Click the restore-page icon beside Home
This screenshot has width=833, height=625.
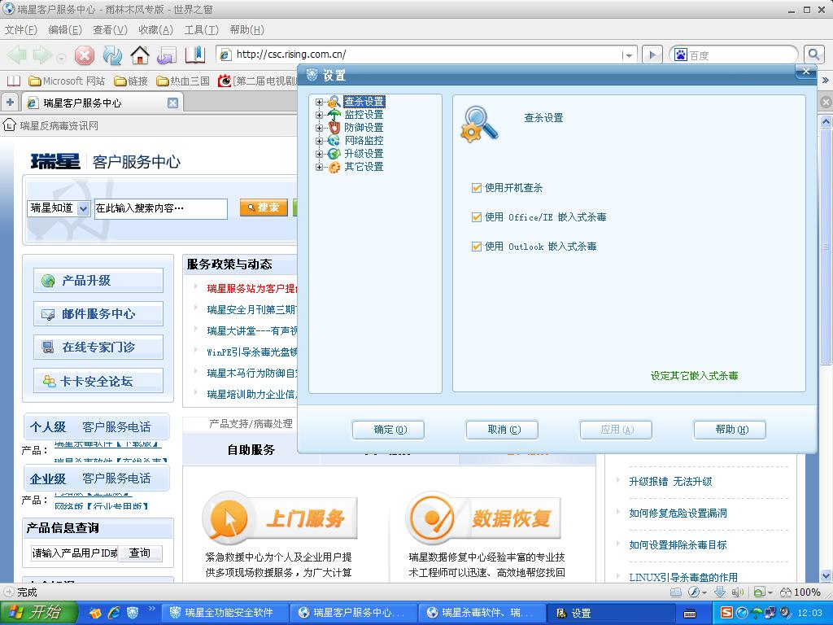[167, 55]
